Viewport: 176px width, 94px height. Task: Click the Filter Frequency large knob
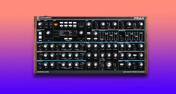pyautogui.click(x=109, y=65)
